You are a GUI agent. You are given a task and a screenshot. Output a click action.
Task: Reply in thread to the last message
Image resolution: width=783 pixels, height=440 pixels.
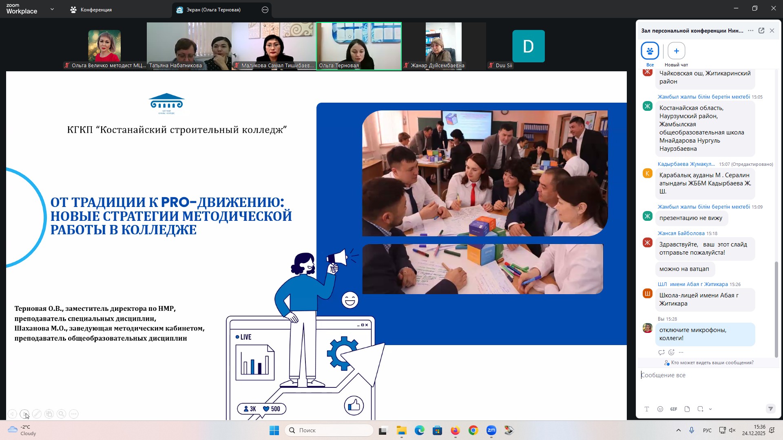[661, 352]
